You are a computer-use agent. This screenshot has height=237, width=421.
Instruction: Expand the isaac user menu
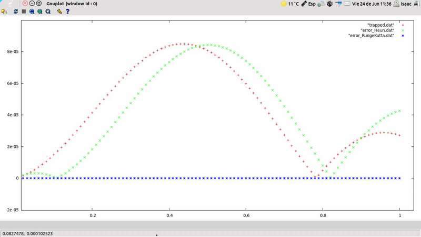pyautogui.click(x=400, y=4)
